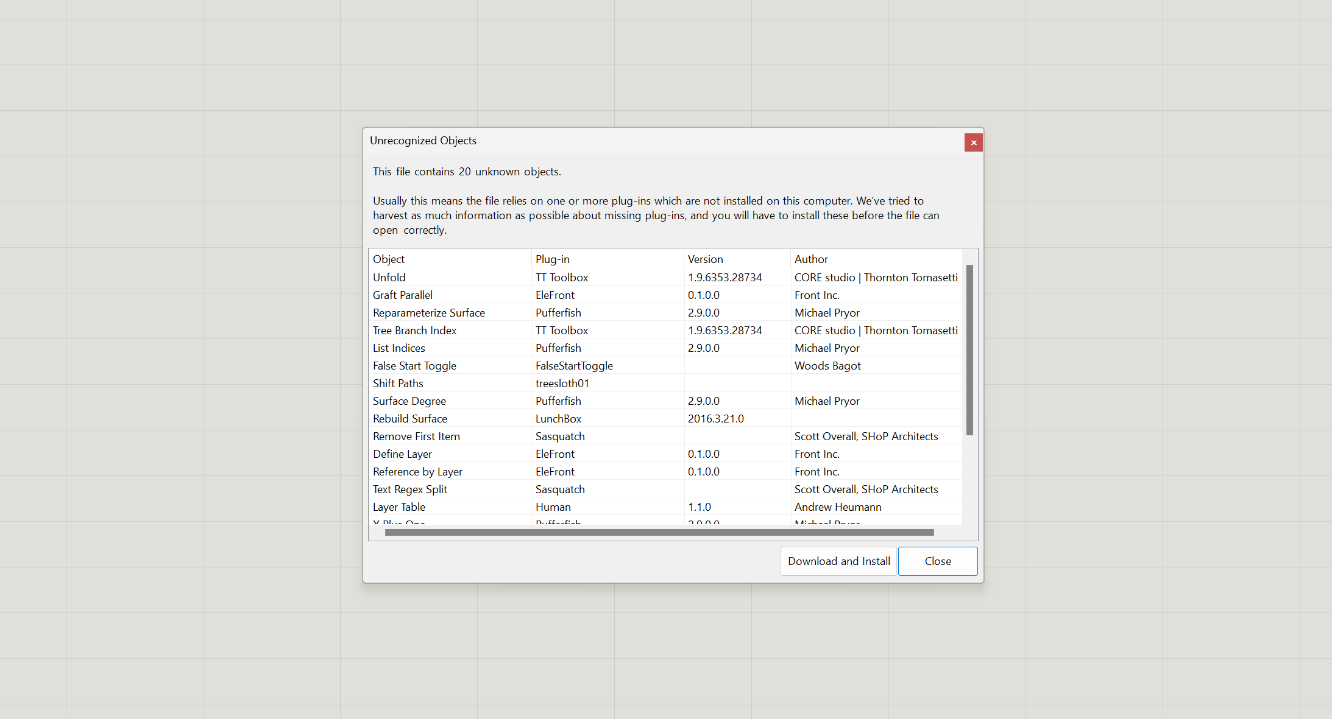Sort by Version column header

coord(705,259)
